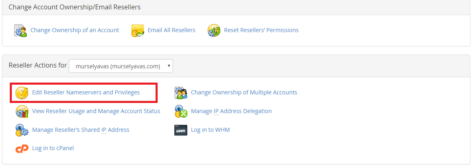Follow the Log in to WHM link
The image size is (472, 166).
coord(211,130)
